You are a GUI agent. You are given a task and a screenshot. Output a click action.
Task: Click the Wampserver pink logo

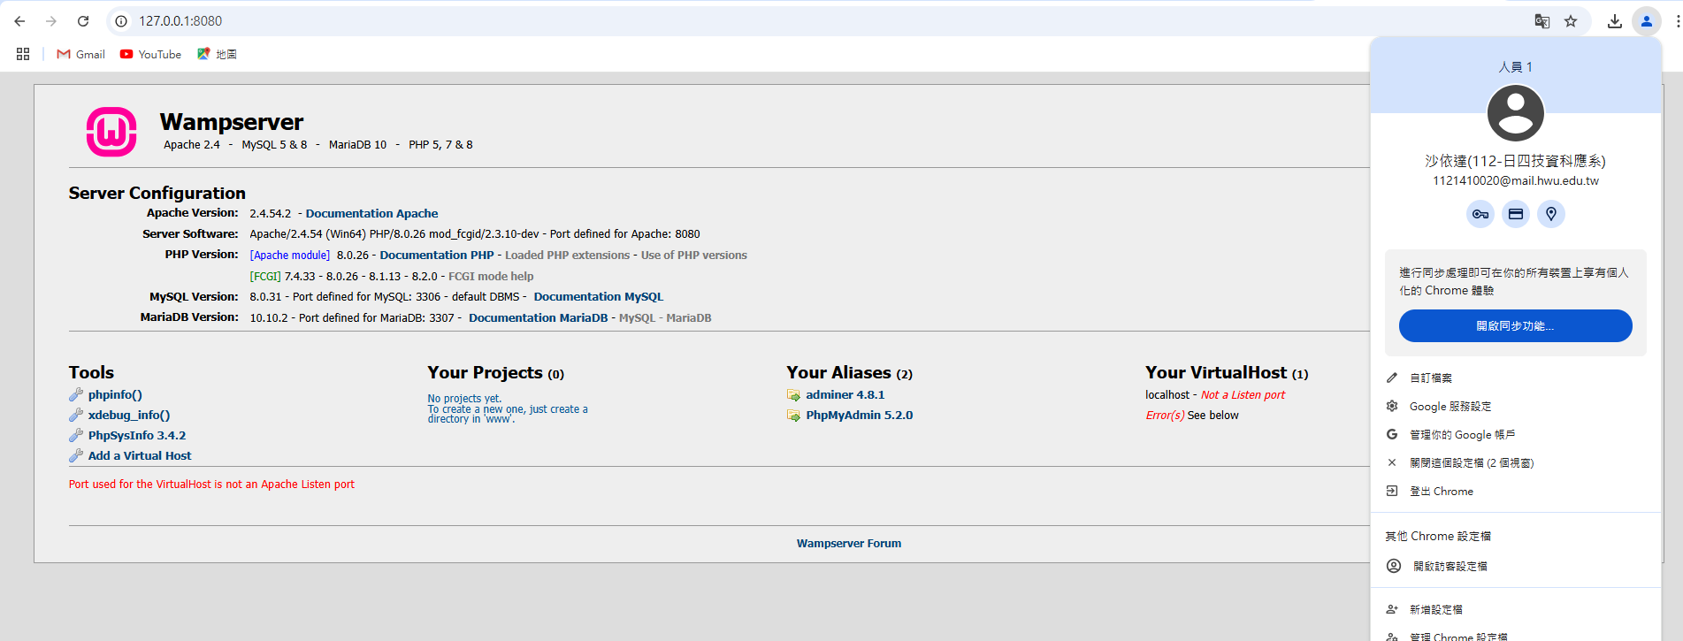(x=111, y=132)
